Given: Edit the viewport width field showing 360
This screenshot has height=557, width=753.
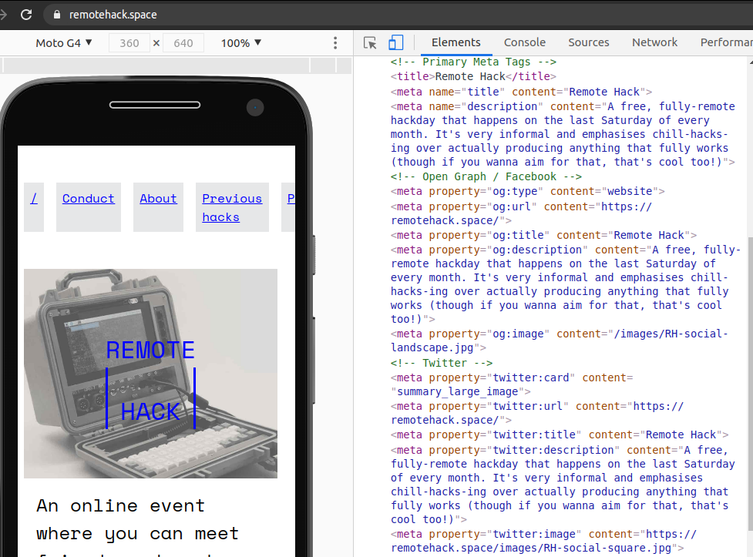Looking at the screenshot, I should pyautogui.click(x=129, y=42).
